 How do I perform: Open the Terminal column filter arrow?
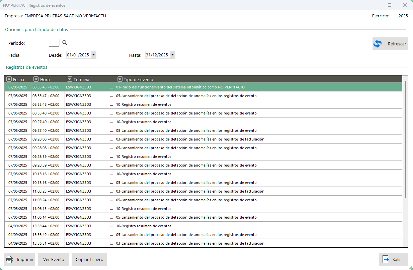pos(70,79)
